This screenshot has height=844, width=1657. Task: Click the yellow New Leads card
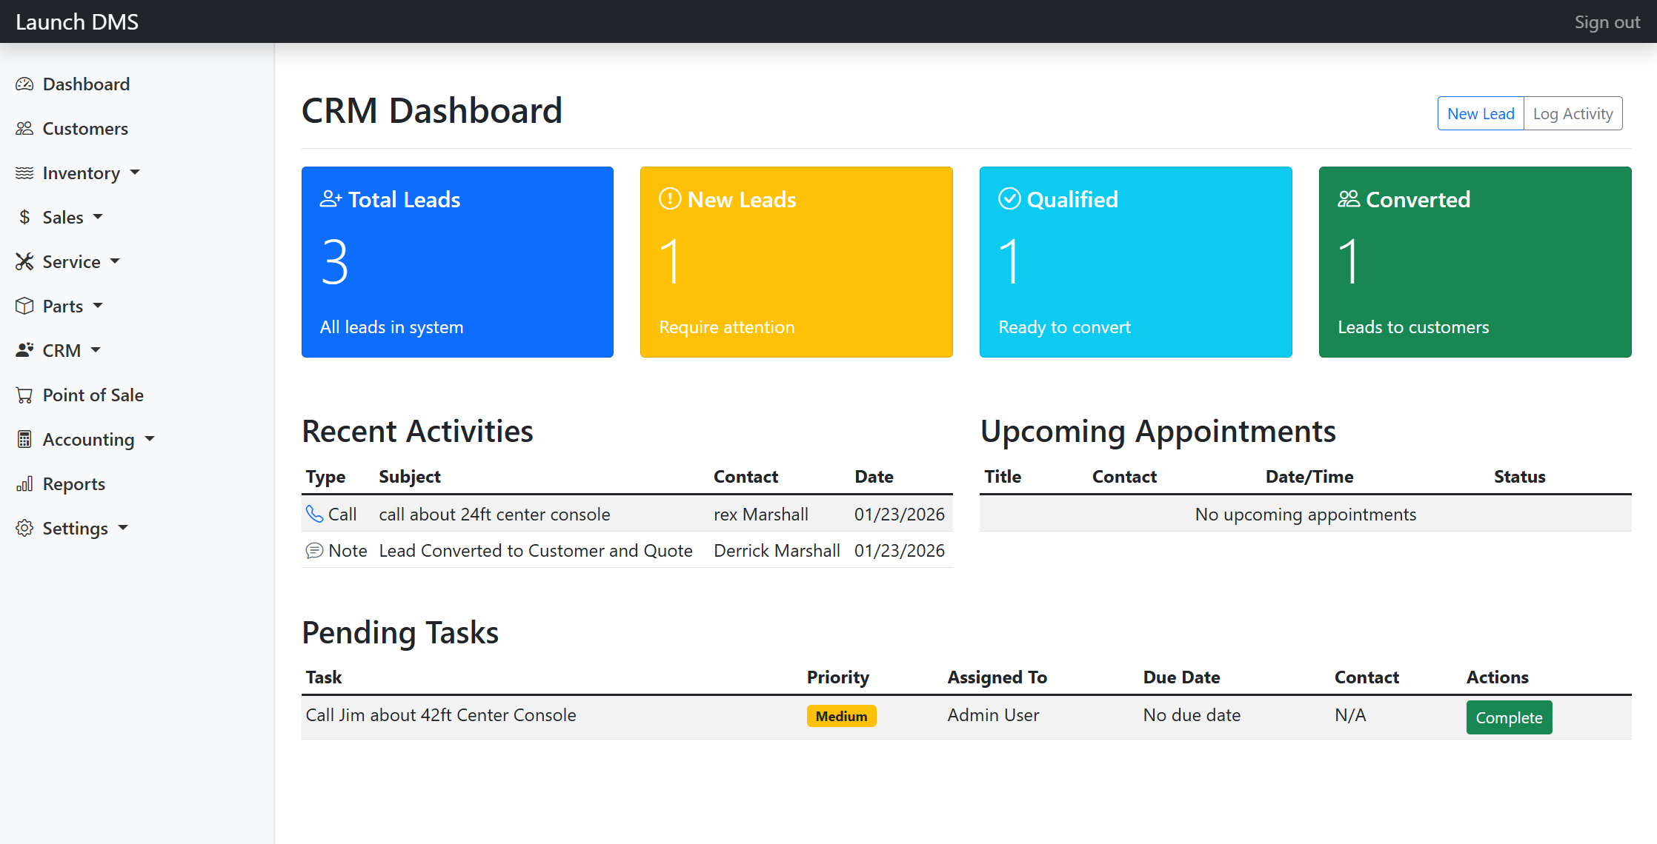796,262
